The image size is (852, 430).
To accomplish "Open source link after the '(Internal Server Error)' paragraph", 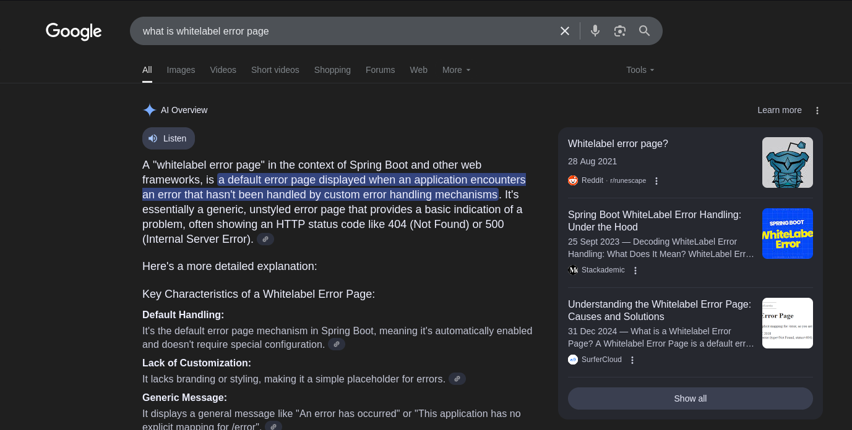I will (265, 239).
